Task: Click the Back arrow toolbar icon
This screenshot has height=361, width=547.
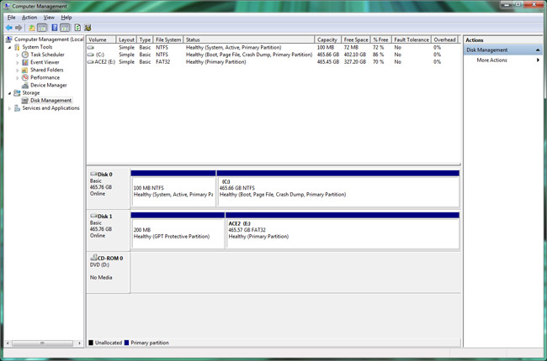Action: coord(8,28)
